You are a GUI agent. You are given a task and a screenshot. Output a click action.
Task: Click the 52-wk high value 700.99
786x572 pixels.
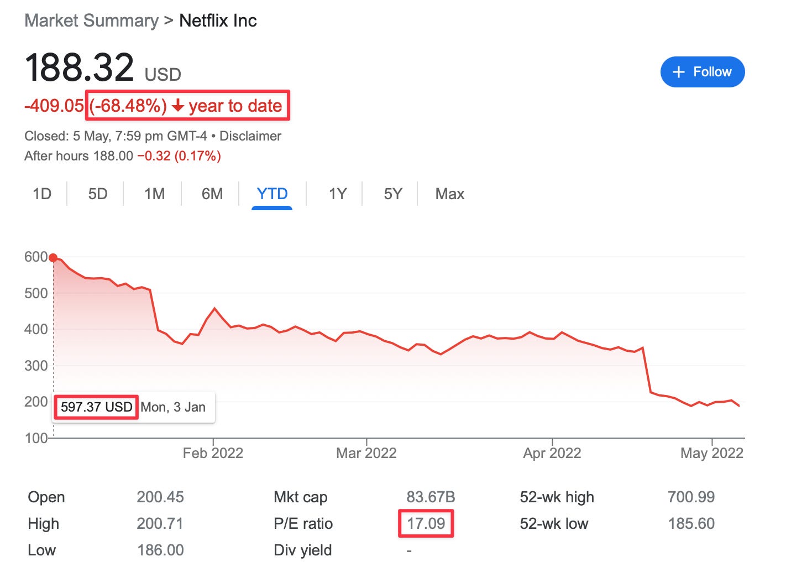point(691,497)
